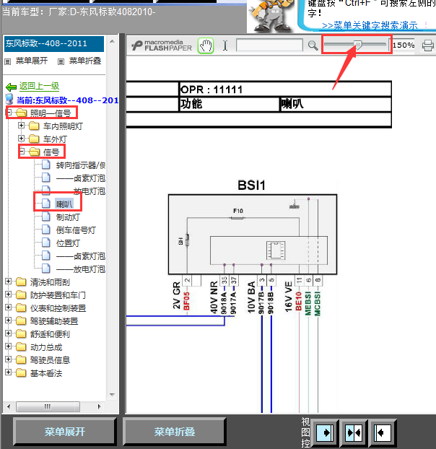This screenshot has width=436, height=449.
Task: Click the page icon of 喇叭
Action: point(46,204)
